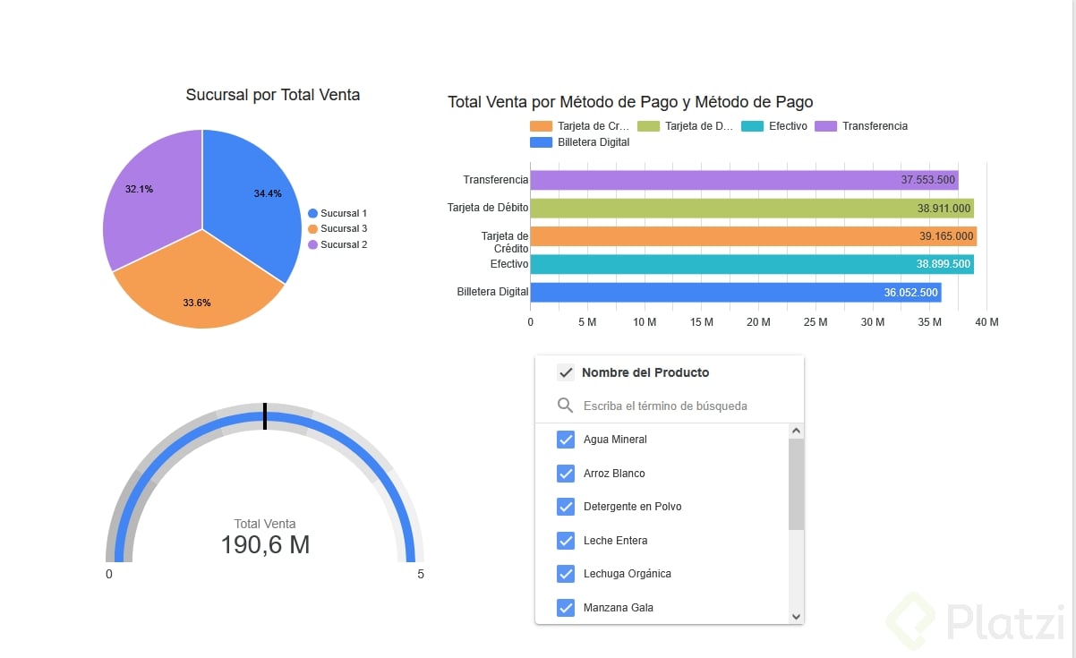Click the 38.899.500 bar value label

point(944,264)
